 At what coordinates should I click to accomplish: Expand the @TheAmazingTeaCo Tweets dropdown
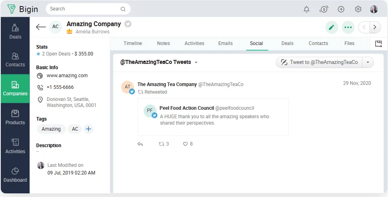click(196, 63)
